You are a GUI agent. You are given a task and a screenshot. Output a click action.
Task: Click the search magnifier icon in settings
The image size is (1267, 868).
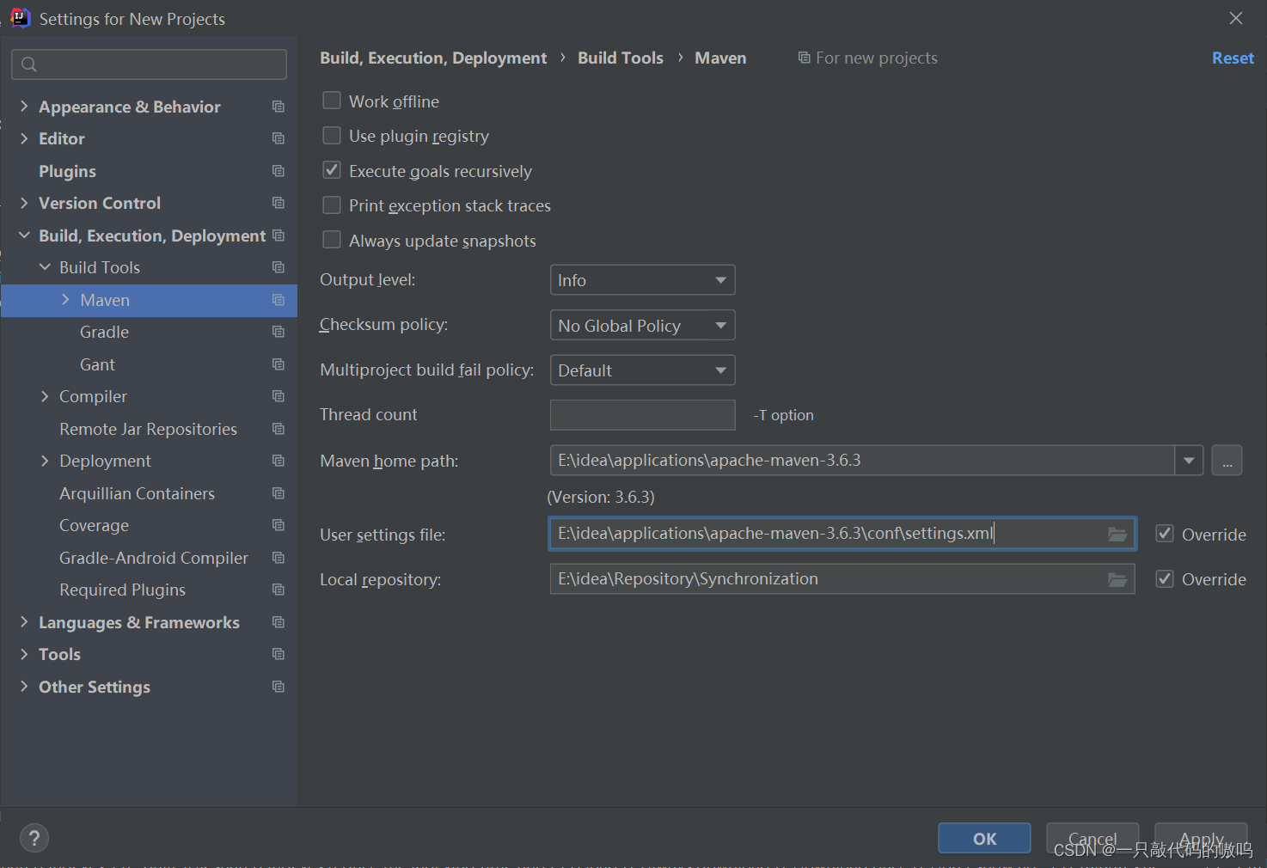29,64
